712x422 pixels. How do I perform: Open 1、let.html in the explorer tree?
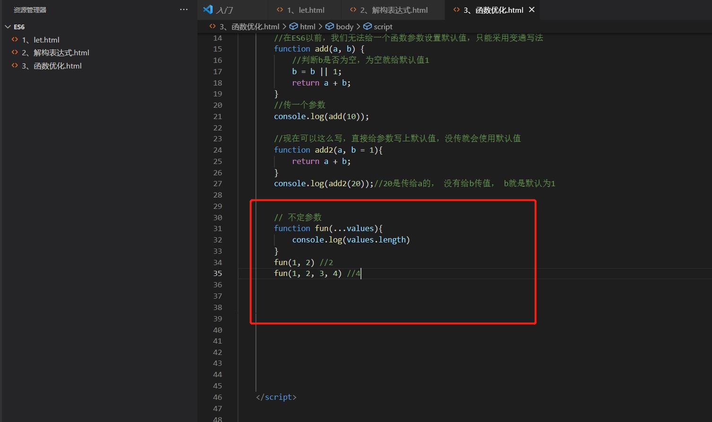click(x=40, y=40)
